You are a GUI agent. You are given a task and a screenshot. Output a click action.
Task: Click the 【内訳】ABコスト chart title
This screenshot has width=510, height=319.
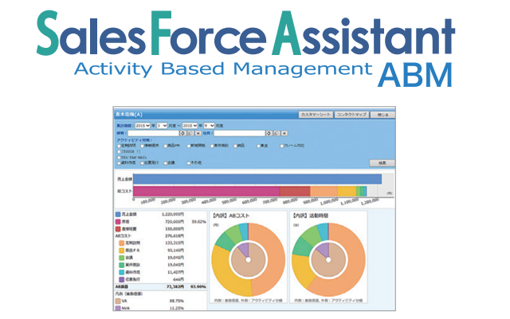click(x=230, y=215)
